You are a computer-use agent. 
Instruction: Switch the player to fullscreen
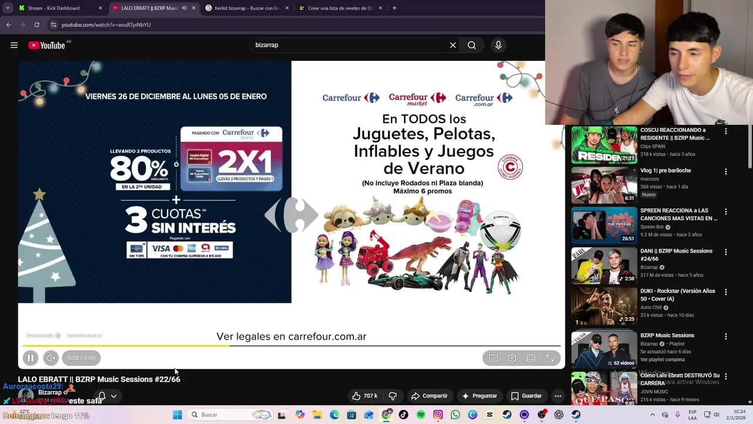coord(550,358)
